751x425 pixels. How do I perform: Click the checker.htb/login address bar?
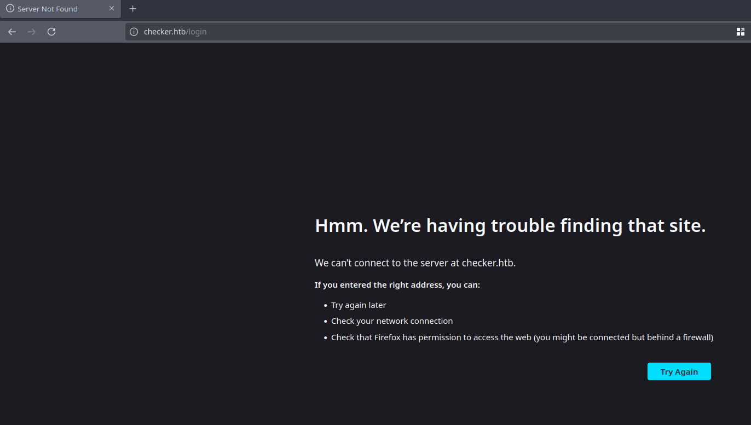point(383,32)
